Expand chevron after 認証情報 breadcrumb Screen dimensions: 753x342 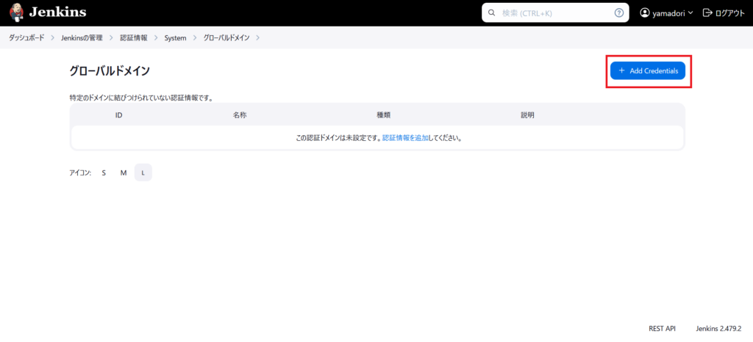click(x=156, y=37)
